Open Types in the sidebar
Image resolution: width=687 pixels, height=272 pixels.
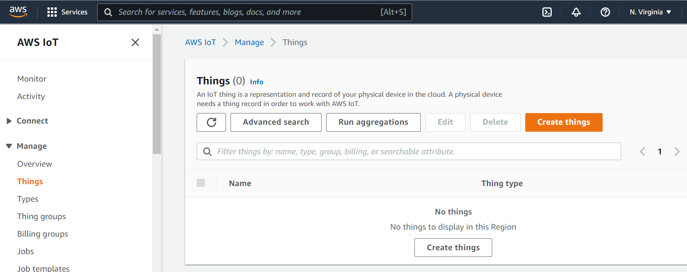point(28,199)
